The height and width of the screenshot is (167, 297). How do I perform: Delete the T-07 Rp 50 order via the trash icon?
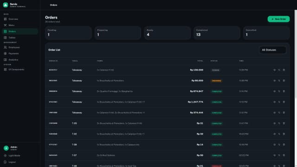tap(284, 155)
